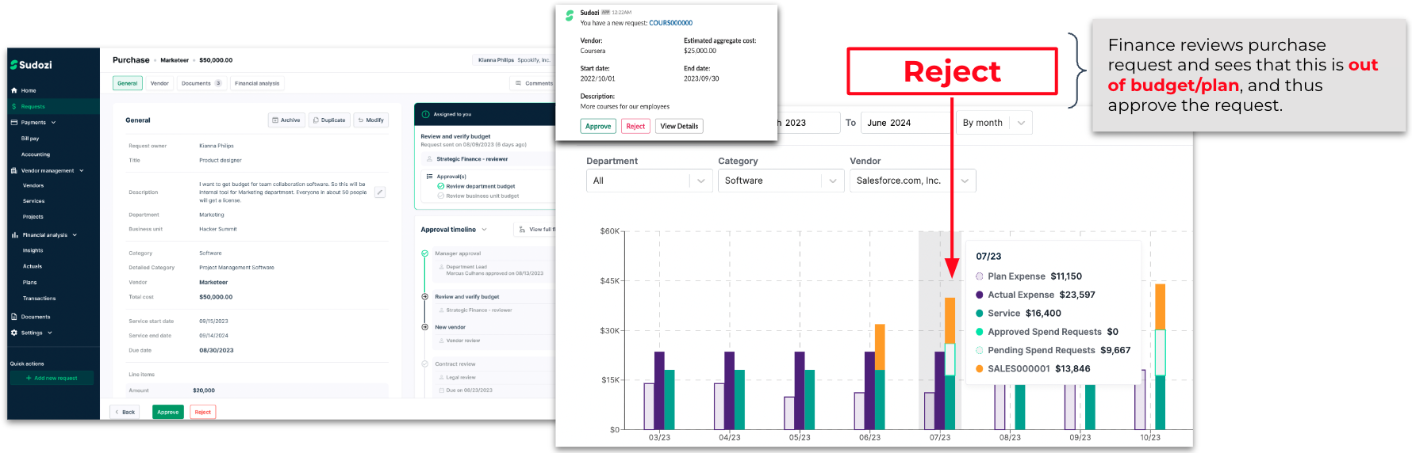Click the Settings gear icon
The height and width of the screenshot is (453, 1412).
14,333
